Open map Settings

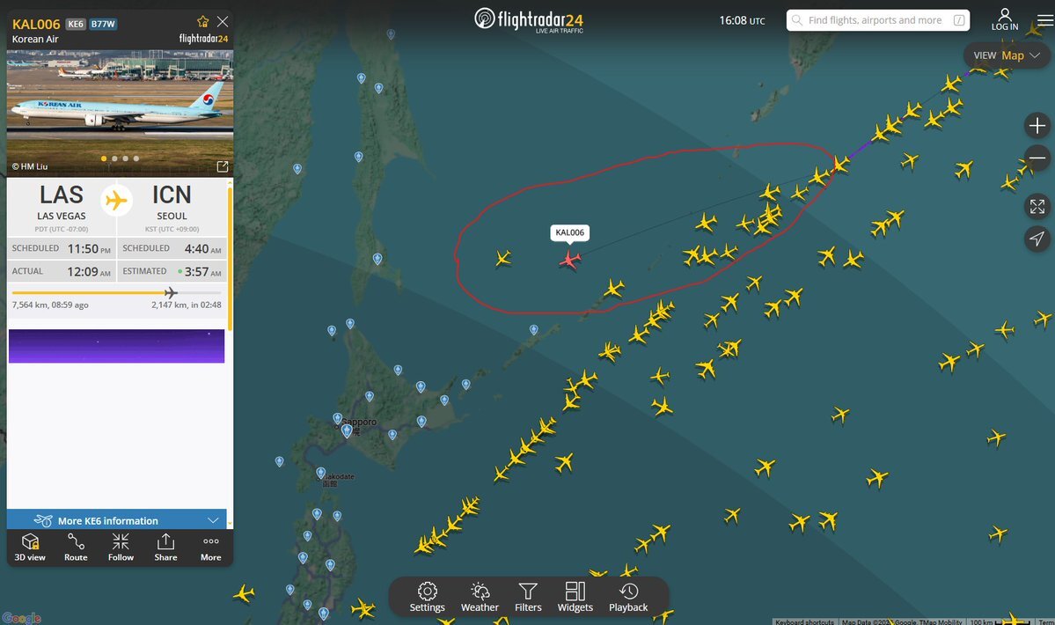pos(428,597)
